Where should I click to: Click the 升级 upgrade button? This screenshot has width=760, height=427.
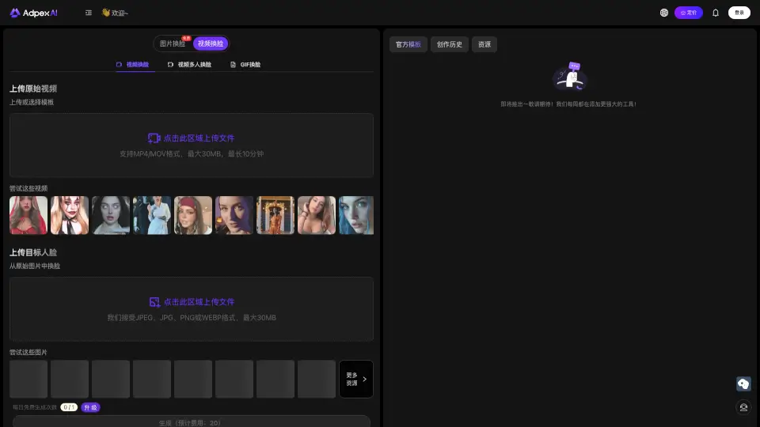(x=91, y=407)
